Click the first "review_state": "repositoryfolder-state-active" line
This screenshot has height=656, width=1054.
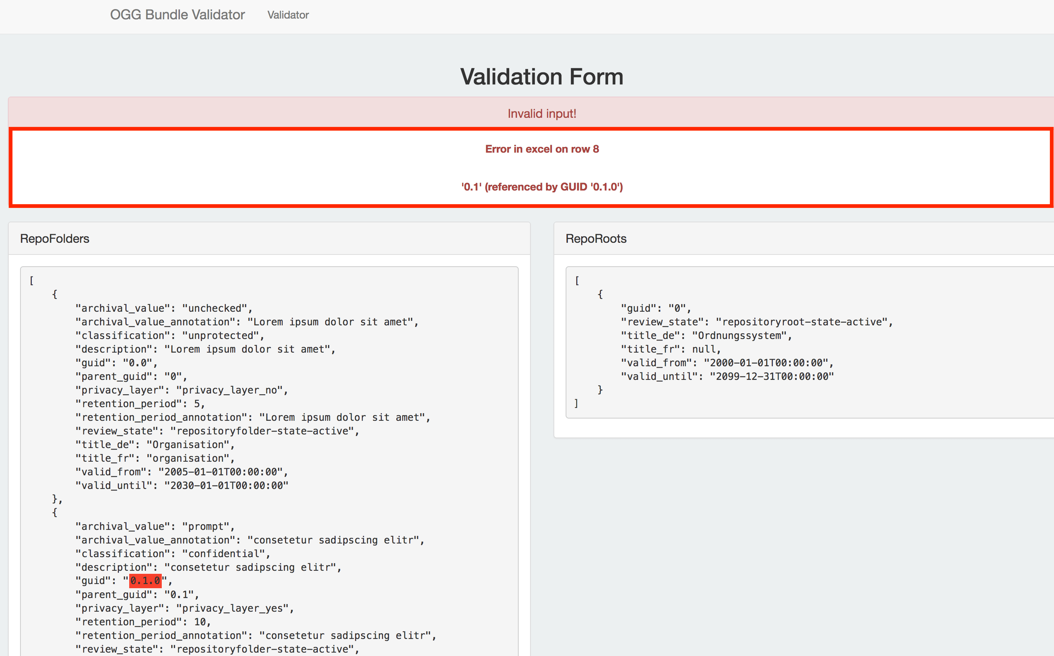(x=217, y=431)
